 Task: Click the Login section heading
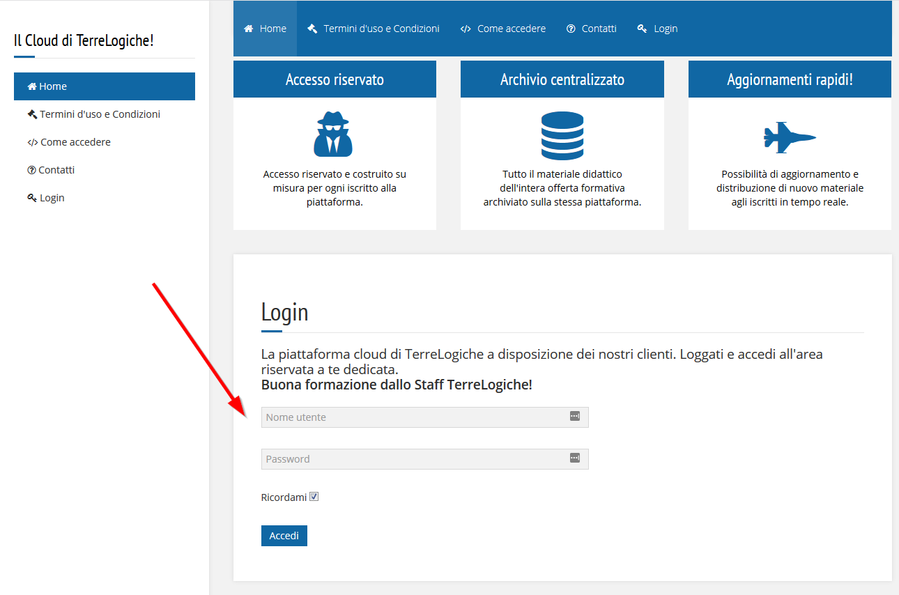(284, 312)
